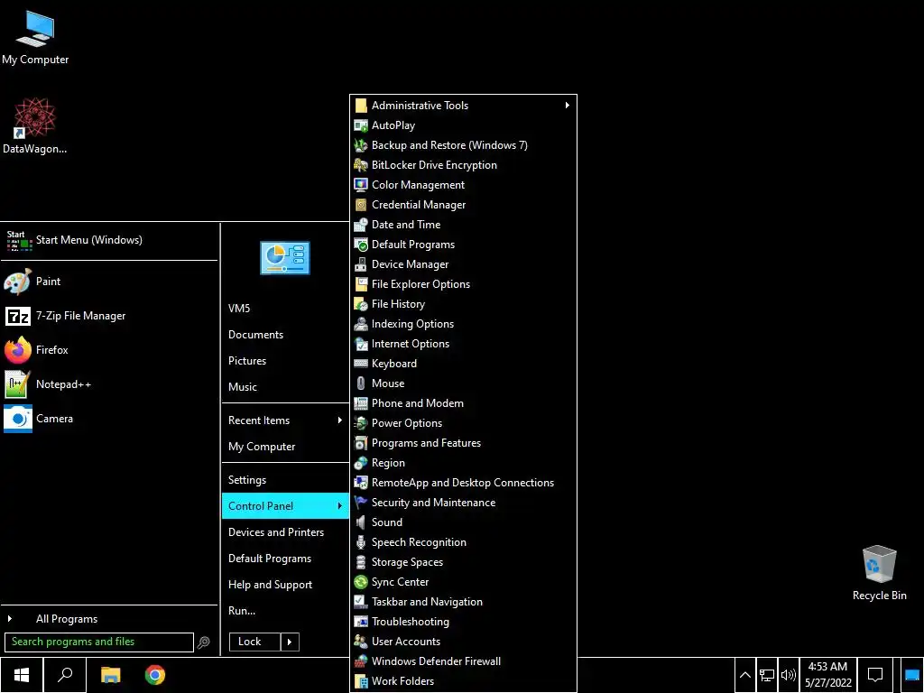
Task: Select Settings in start menu
Action: click(285, 480)
